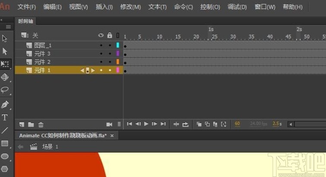Select the Selection (arrow) tool
Screen dimensions: 326x177
[x=5, y=38]
